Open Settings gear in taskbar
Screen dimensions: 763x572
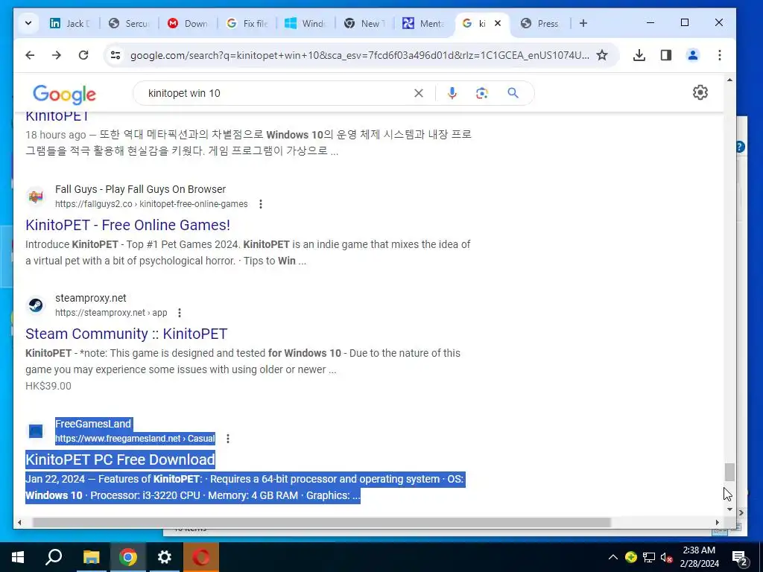(x=165, y=557)
